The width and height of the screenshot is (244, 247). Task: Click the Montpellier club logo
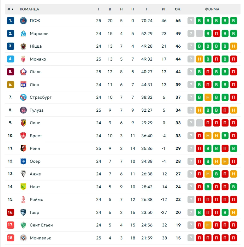coord(23,238)
